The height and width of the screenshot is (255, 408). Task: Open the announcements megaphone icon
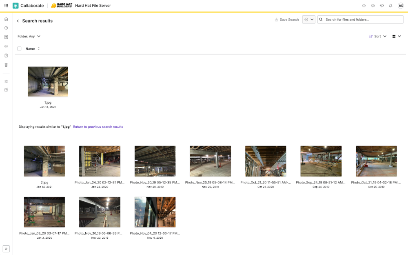[381, 6]
